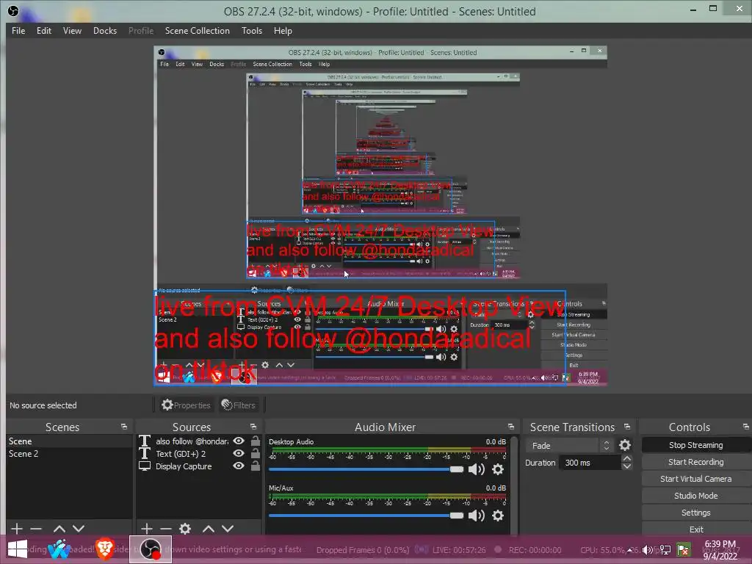The height and width of the screenshot is (564, 752).
Task: Open the File menu
Action: (18, 31)
